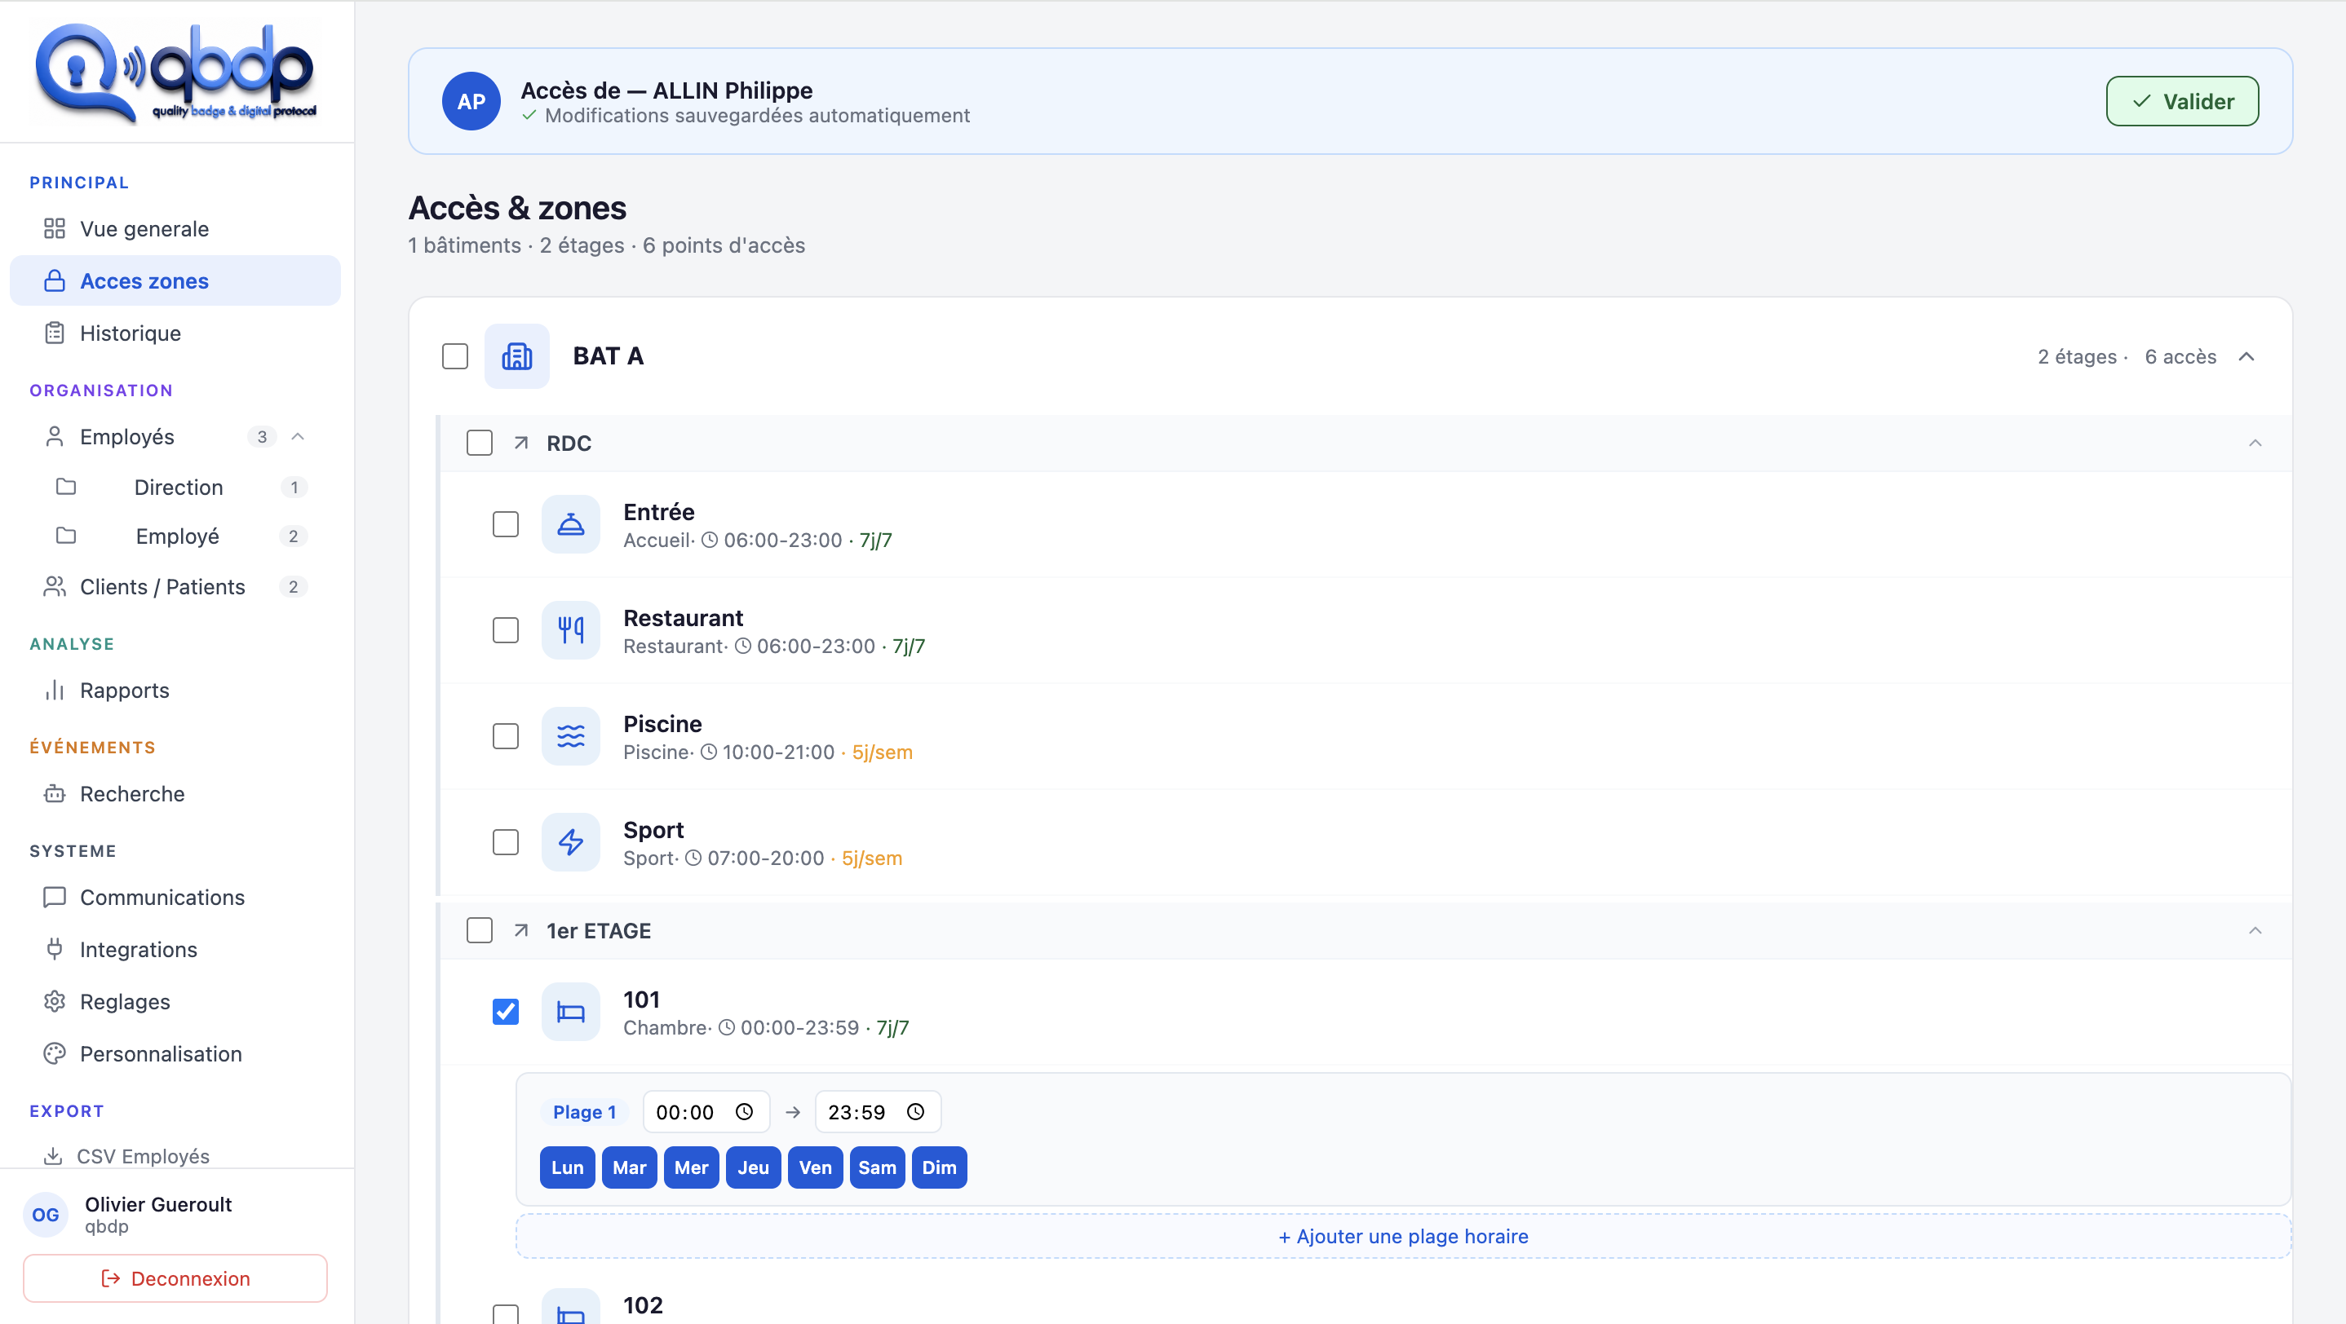Collapse the Employés submenu
The width and height of the screenshot is (2346, 1324).
coord(298,437)
